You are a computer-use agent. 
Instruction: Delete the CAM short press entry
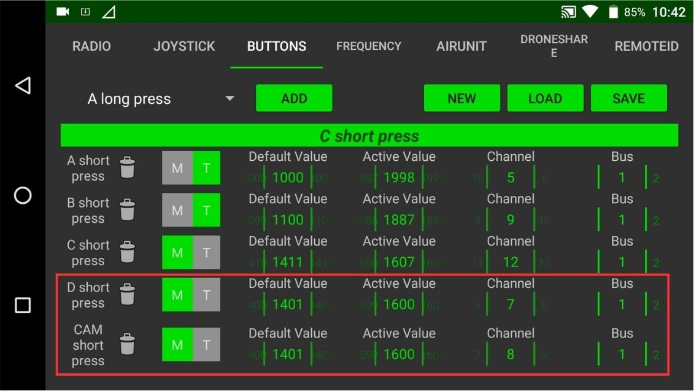(x=127, y=344)
